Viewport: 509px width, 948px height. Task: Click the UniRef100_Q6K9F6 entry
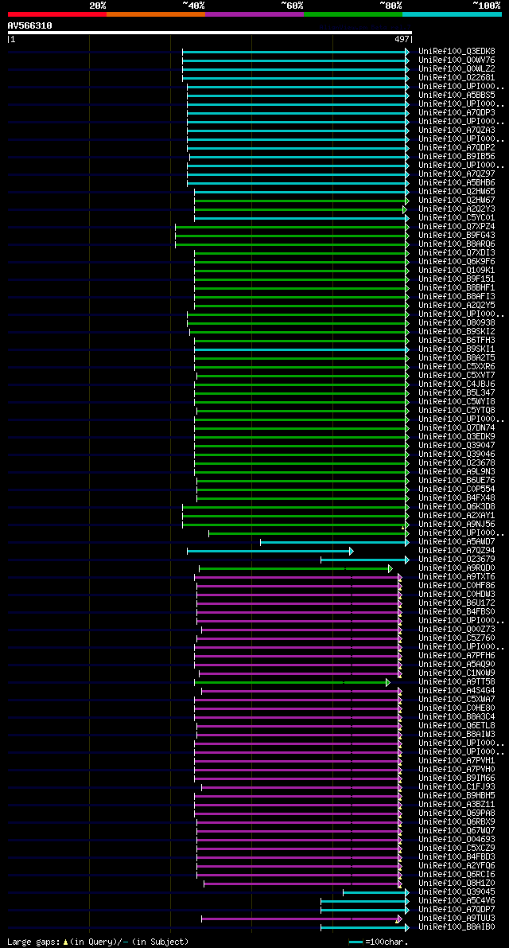[457, 262]
